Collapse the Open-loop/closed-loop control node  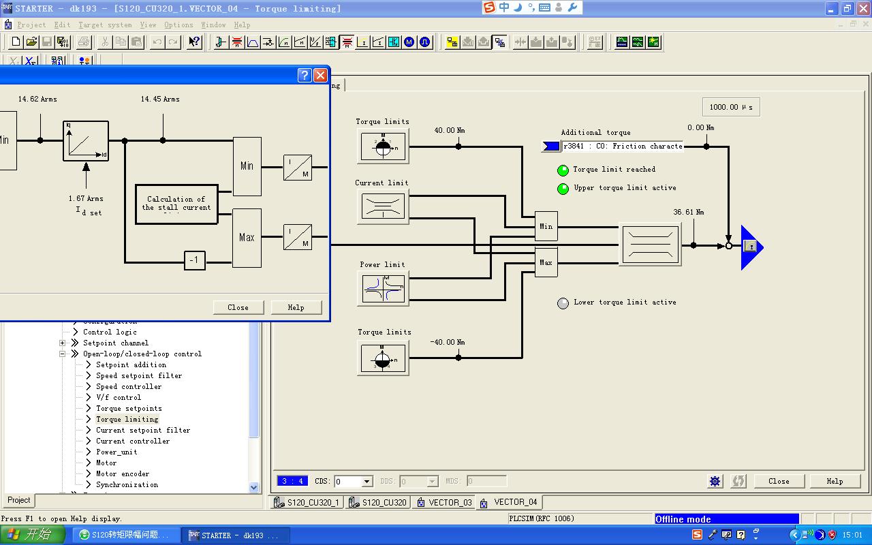[x=62, y=354]
